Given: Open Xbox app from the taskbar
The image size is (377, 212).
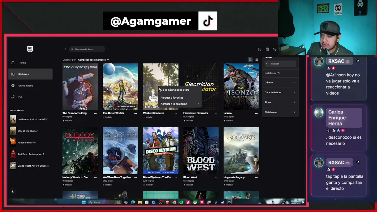Looking at the screenshot, I should click(195, 202).
